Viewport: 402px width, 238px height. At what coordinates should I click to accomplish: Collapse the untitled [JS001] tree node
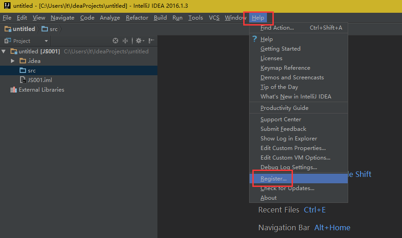(x=4, y=52)
